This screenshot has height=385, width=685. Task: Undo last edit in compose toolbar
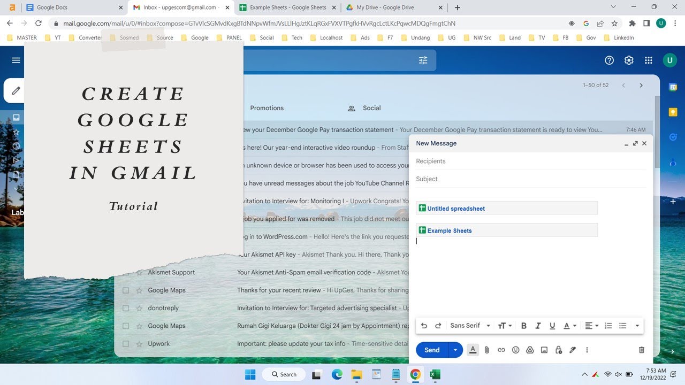coord(424,326)
